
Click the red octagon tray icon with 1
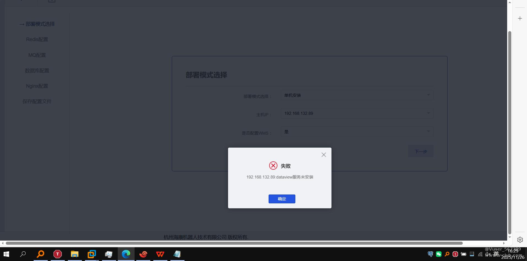[455, 254]
